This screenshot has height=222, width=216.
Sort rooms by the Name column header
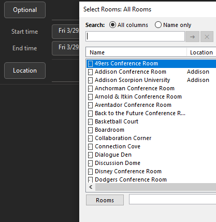(136, 52)
